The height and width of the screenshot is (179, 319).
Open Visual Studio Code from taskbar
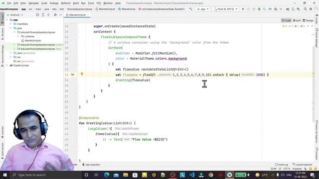coord(192,175)
